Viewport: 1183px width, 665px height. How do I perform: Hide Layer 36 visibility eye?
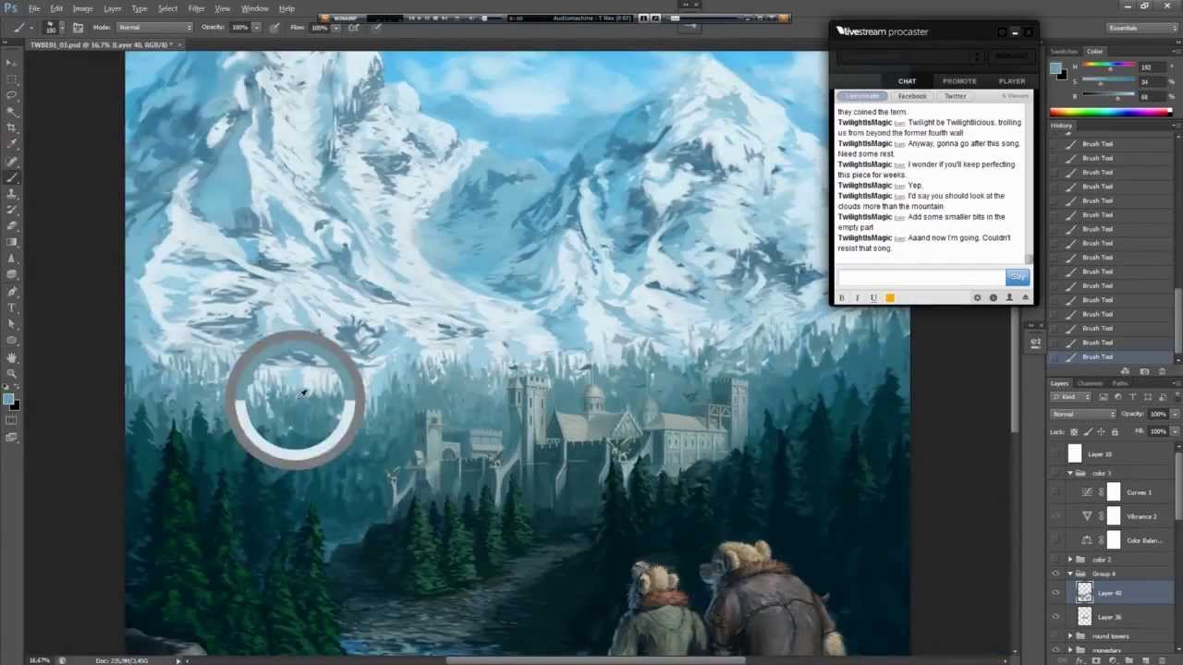click(1056, 617)
